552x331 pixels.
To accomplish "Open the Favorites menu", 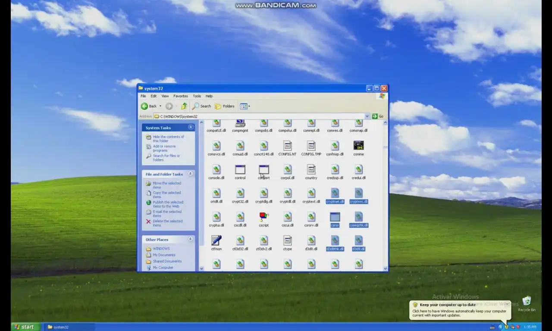I will (181, 96).
